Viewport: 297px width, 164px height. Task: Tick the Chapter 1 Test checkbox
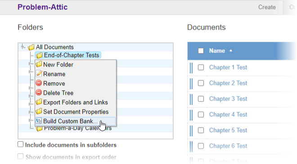tap(201, 67)
